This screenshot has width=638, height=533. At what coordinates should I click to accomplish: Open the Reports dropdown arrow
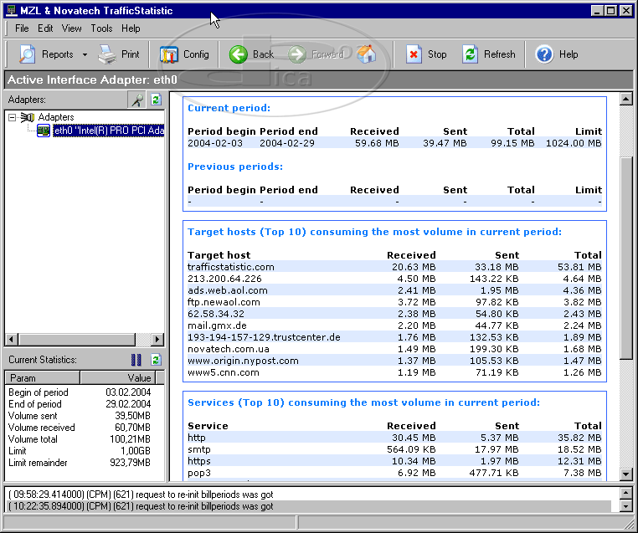pos(85,54)
